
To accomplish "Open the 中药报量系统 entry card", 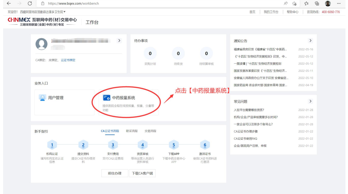I will click(x=129, y=102).
